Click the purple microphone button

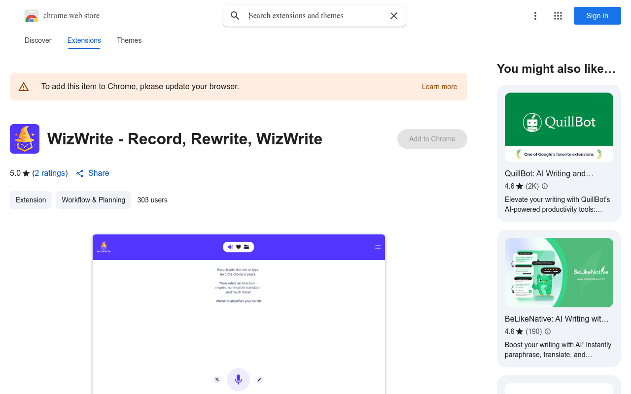click(239, 379)
